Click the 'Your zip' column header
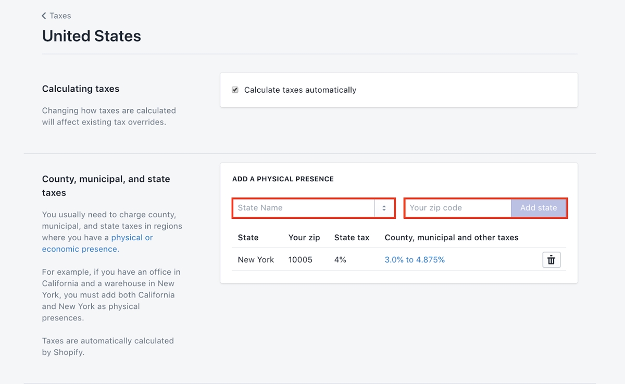Image resolution: width=625 pixels, height=384 pixels. pyautogui.click(x=304, y=238)
